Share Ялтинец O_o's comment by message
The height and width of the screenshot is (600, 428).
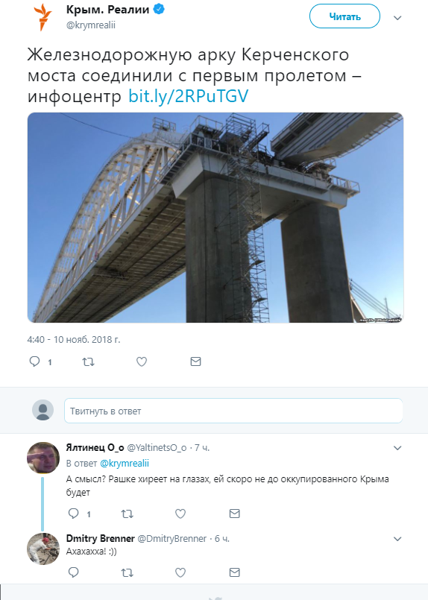tap(234, 514)
